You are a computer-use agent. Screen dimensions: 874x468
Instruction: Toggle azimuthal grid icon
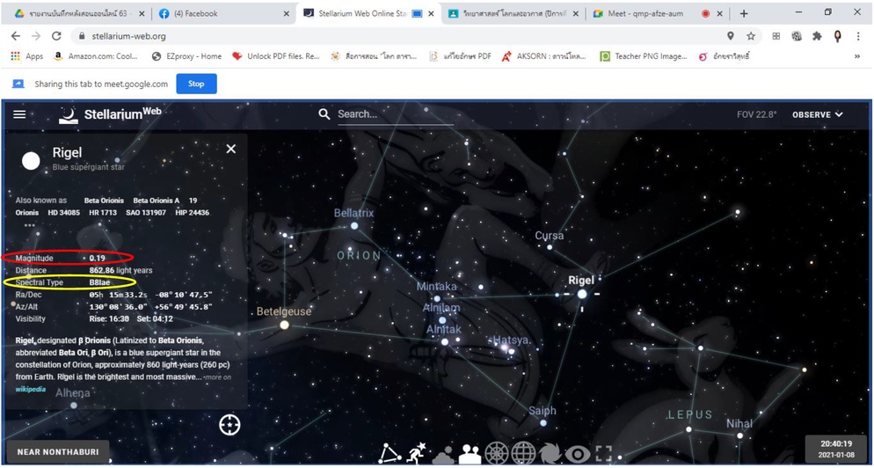tap(496, 454)
